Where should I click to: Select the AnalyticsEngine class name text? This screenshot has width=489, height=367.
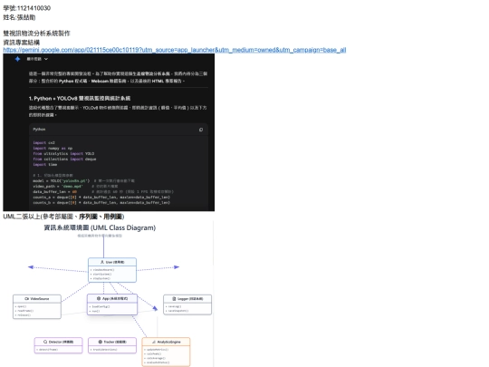168,342
